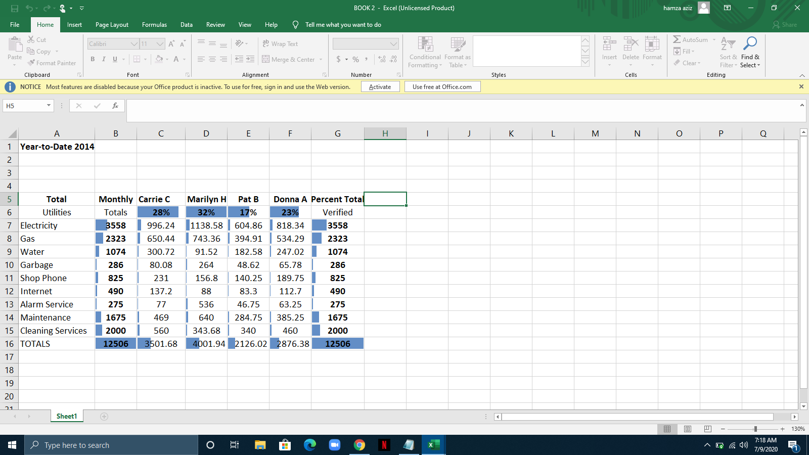Open the Fill Color dropdown arrow
The image size is (809, 455).
[167, 59]
